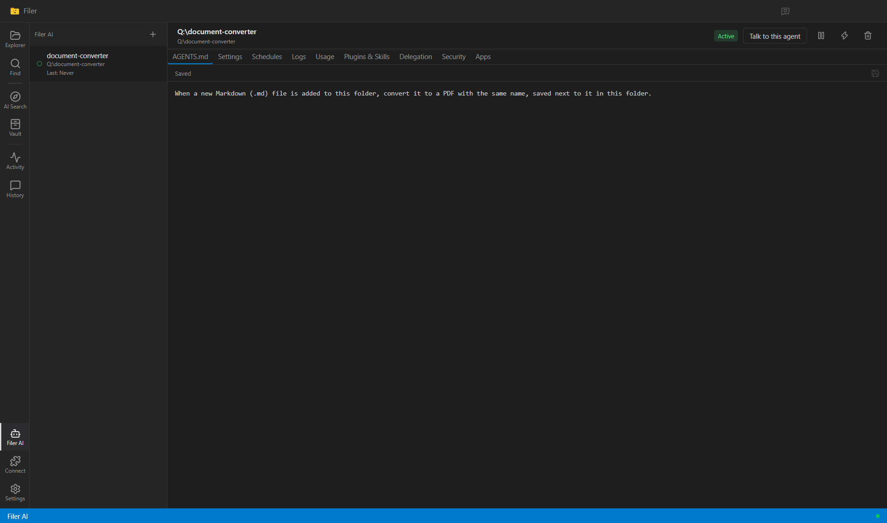Click the green status dot in status bar
Screen dimensions: 887x523
(x=877, y=516)
